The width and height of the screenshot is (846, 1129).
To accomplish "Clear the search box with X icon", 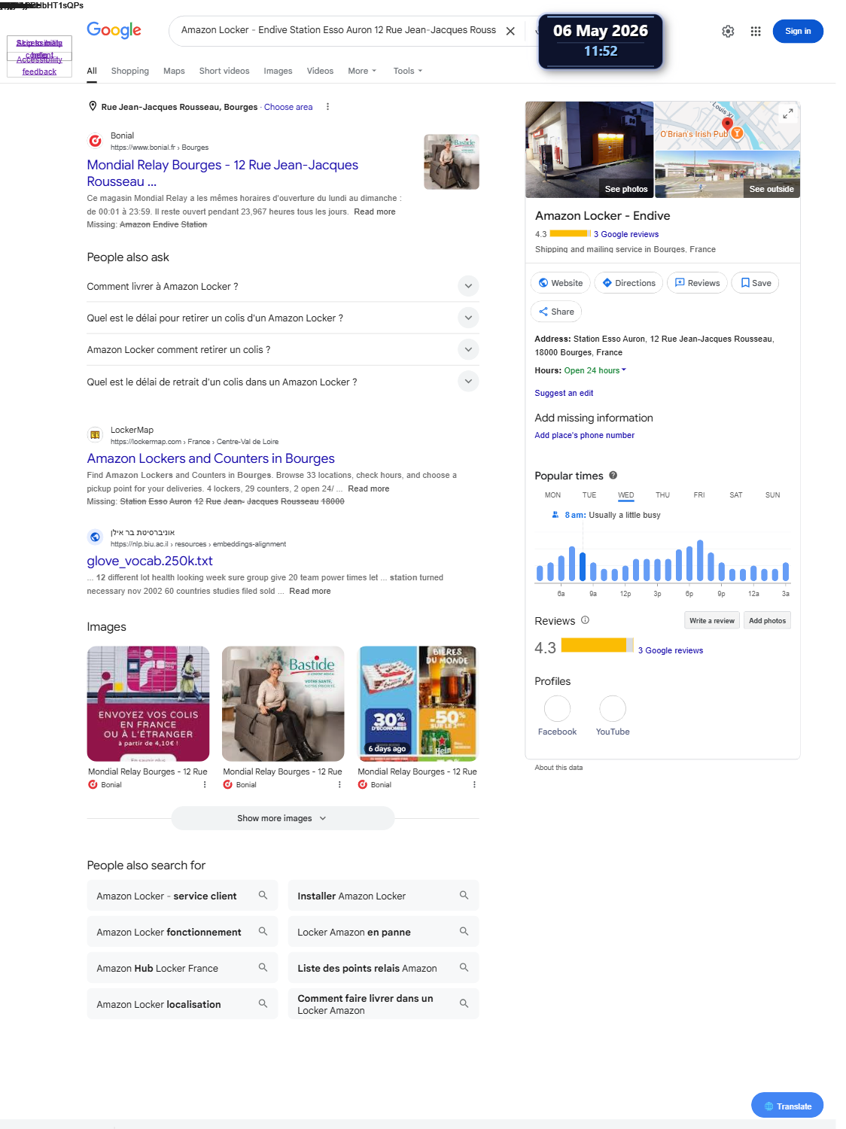I will 510,31.
